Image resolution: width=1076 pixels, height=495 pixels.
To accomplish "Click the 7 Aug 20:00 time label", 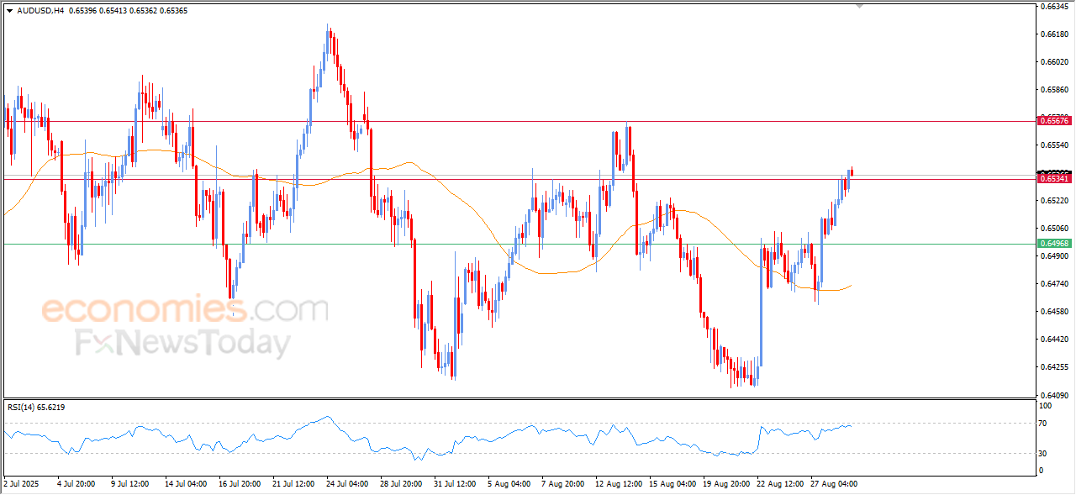I will click(563, 484).
